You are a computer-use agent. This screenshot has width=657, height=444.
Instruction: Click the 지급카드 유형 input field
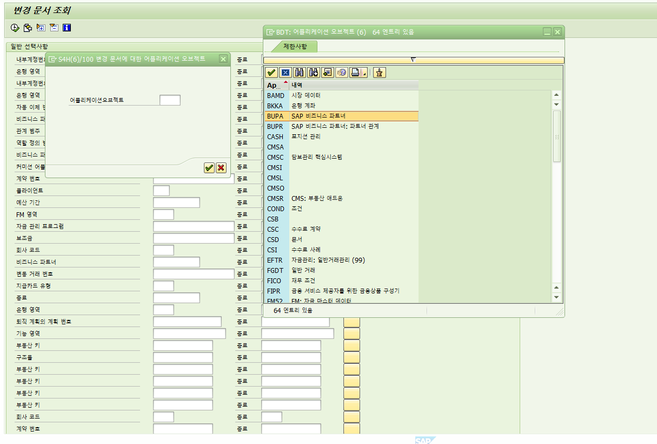coord(163,286)
